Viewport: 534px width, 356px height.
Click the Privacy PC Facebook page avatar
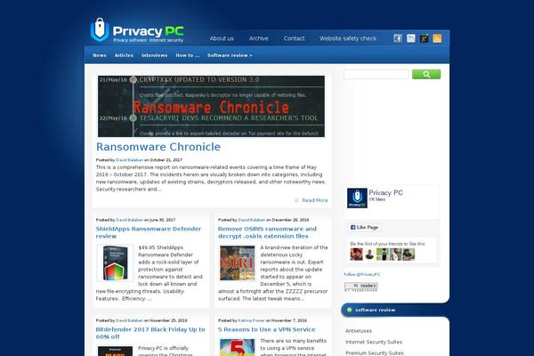[357, 198]
